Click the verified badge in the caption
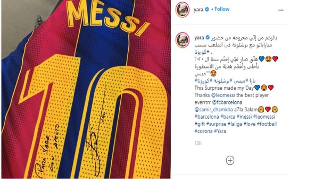This screenshot has width=312, height=184. (x=207, y=38)
